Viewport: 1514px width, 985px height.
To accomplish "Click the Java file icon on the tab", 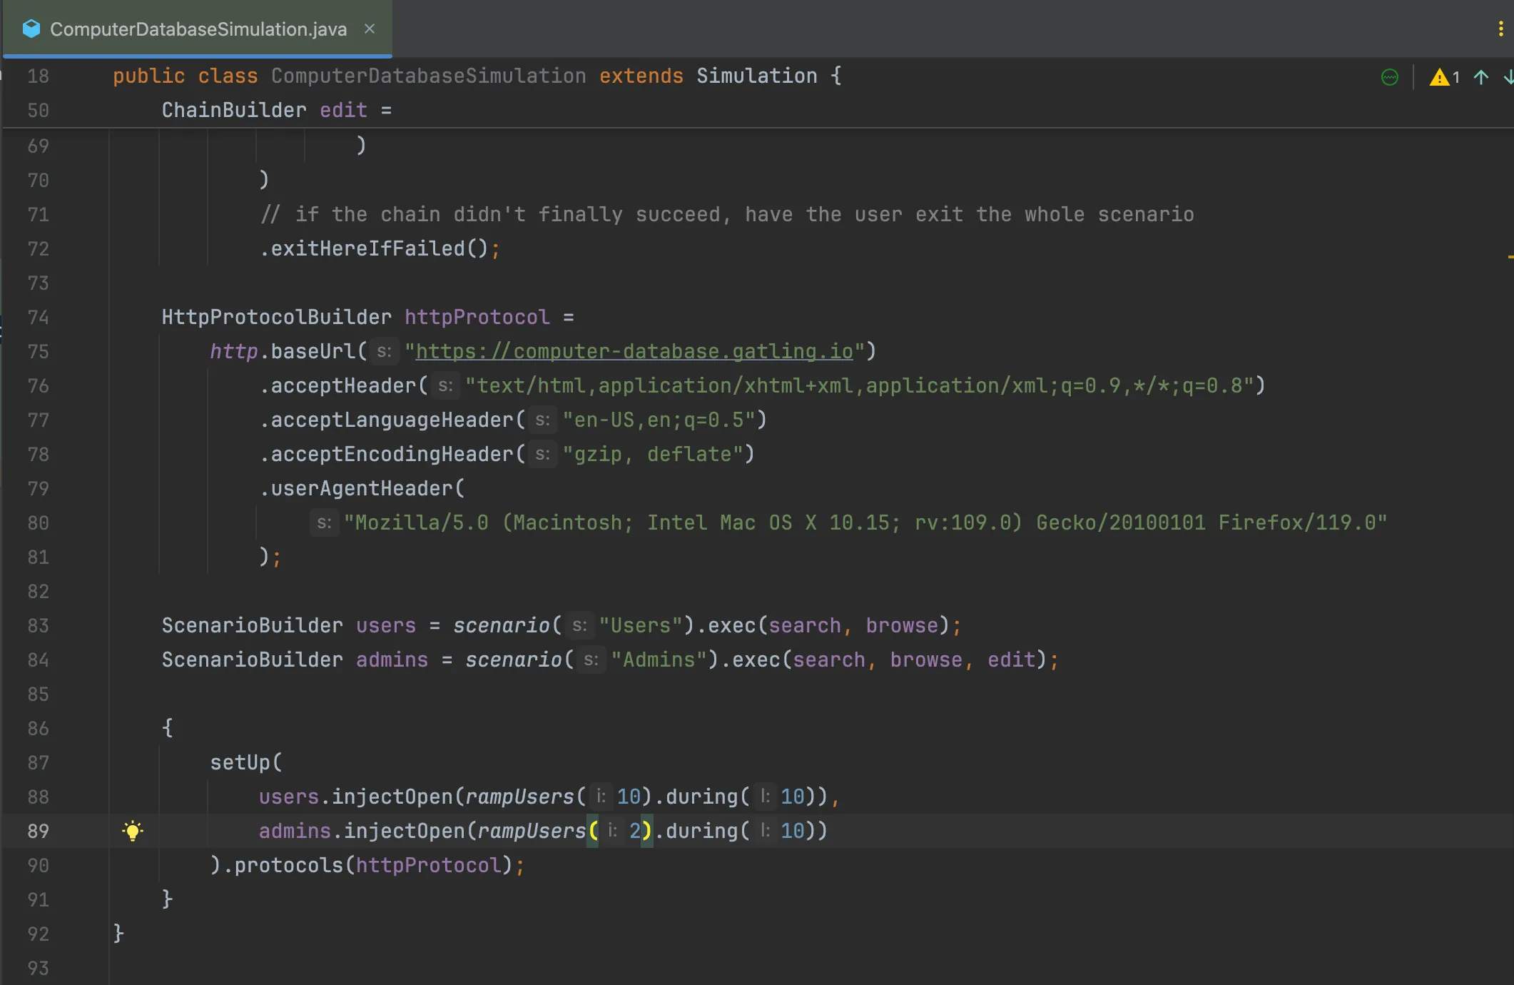I will coord(31,29).
